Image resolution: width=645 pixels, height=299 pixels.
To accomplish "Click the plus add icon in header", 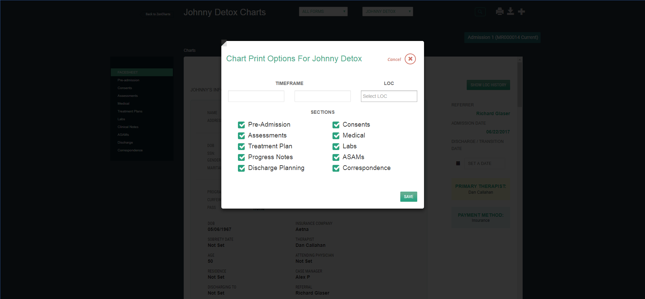I will click(522, 12).
